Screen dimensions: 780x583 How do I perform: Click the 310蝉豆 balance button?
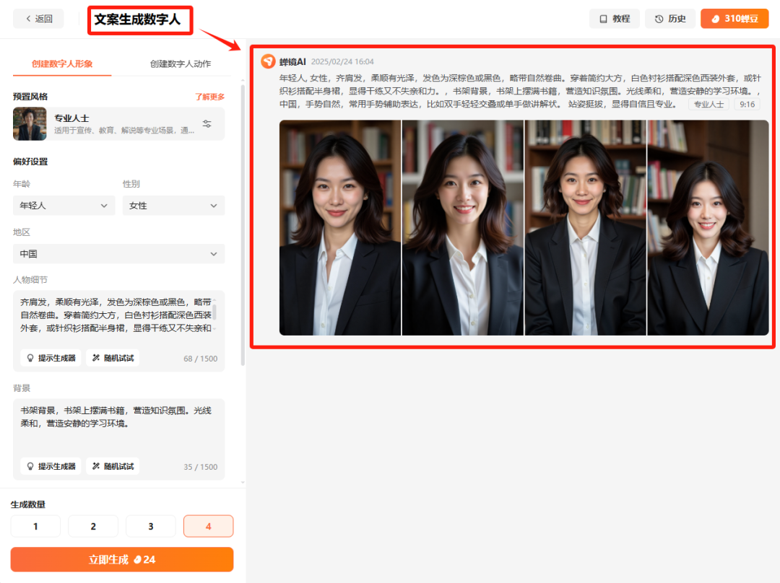pos(734,19)
